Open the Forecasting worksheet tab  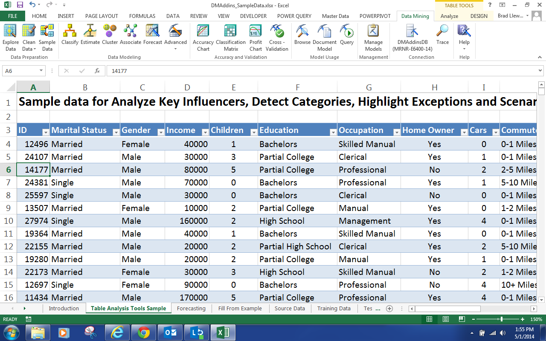pos(191,308)
